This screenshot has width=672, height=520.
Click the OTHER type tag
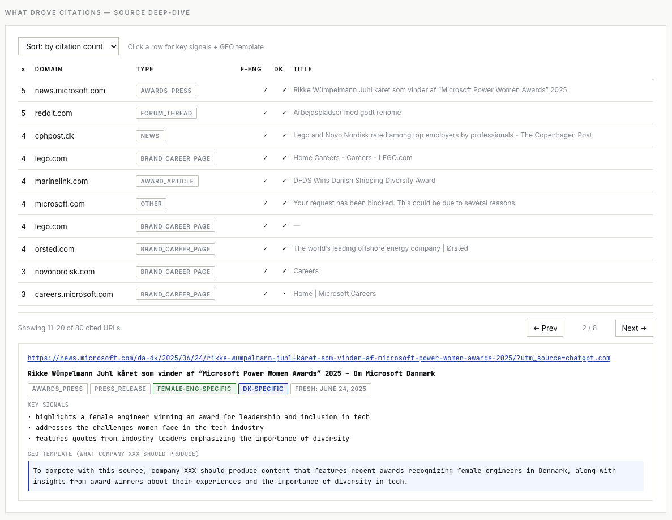click(151, 204)
